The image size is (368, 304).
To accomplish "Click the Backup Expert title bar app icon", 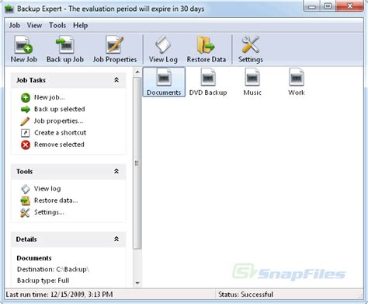I will 9,9.
